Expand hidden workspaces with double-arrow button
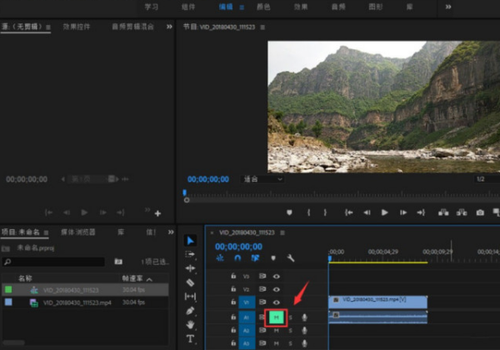This screenshot has width=500, height=350. point(447,7)
